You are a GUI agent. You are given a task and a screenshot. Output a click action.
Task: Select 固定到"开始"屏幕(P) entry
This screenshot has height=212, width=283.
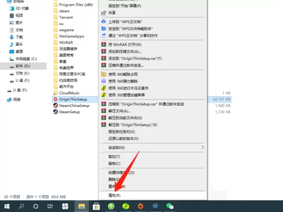point(125,6)
